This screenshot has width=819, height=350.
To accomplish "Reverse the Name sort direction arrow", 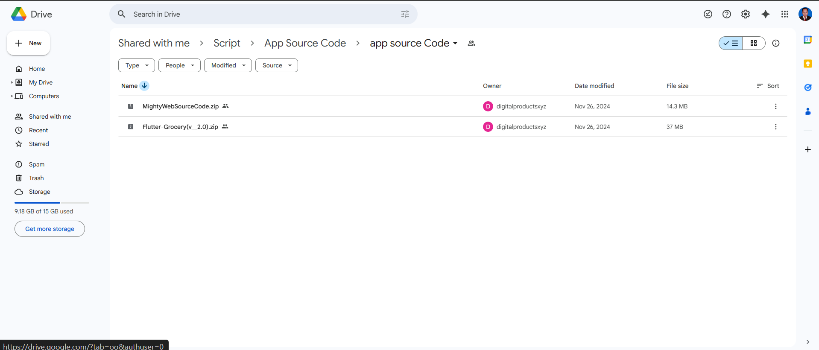I will point(144,86).
